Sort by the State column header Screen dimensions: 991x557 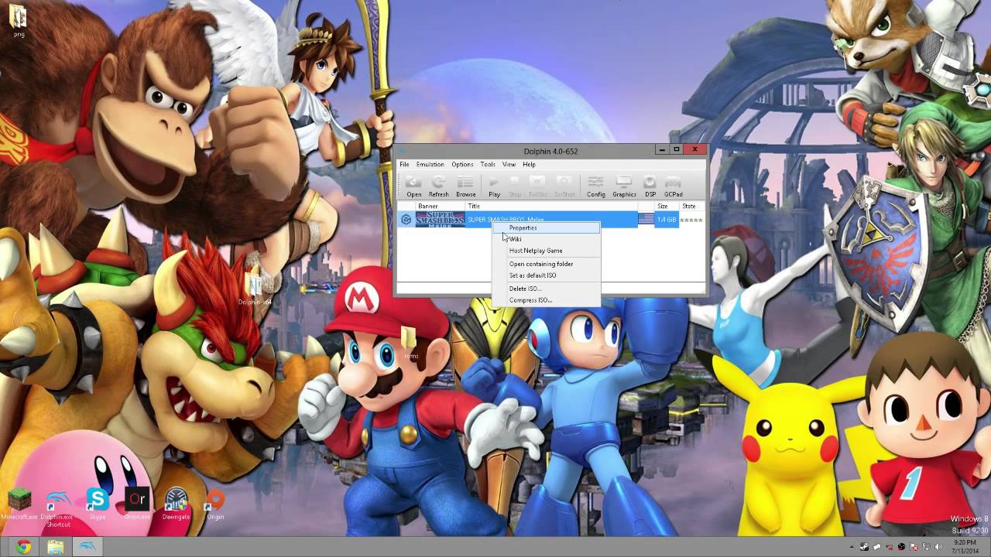[x=691, y=207]
